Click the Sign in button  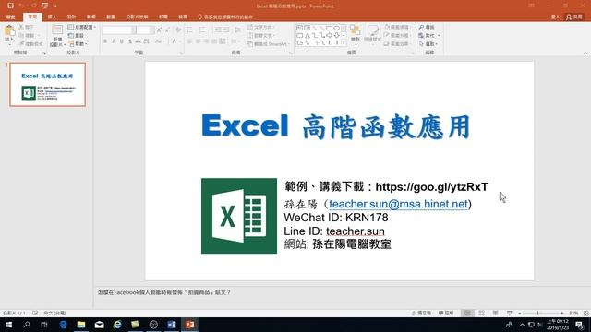pos(555,17)
